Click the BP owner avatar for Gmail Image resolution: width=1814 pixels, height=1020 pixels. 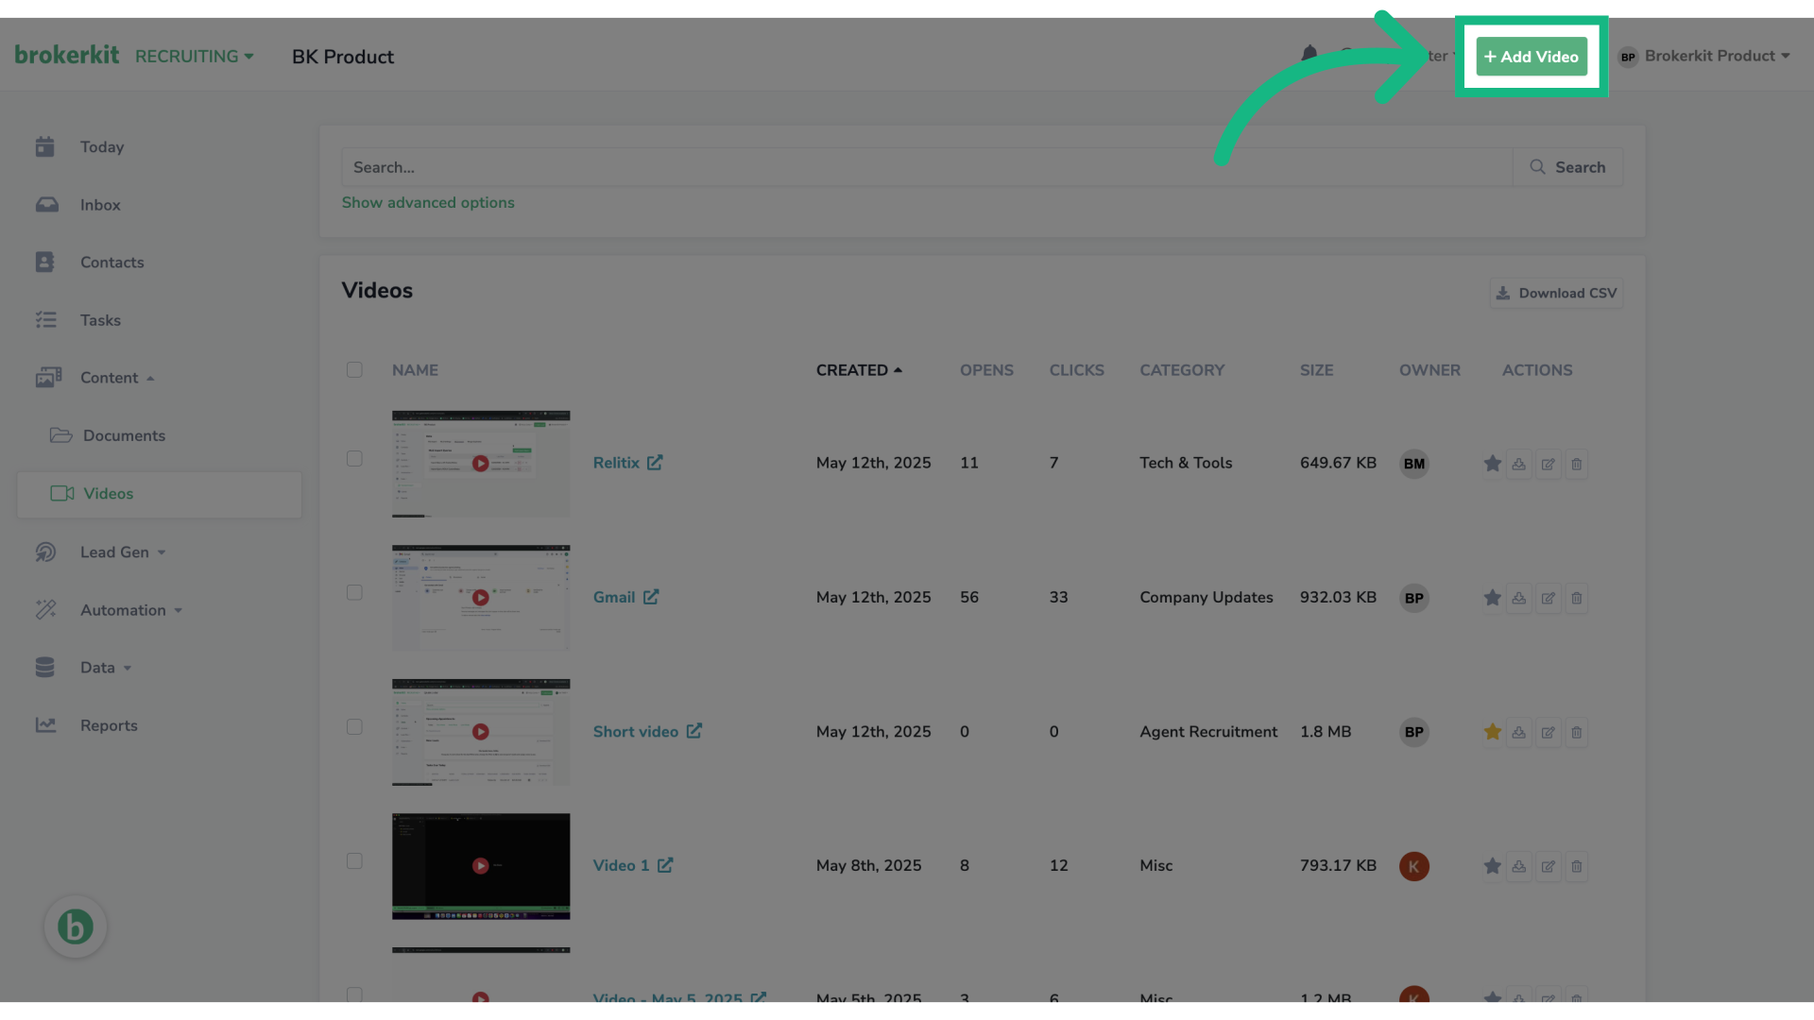[1414, 598]
